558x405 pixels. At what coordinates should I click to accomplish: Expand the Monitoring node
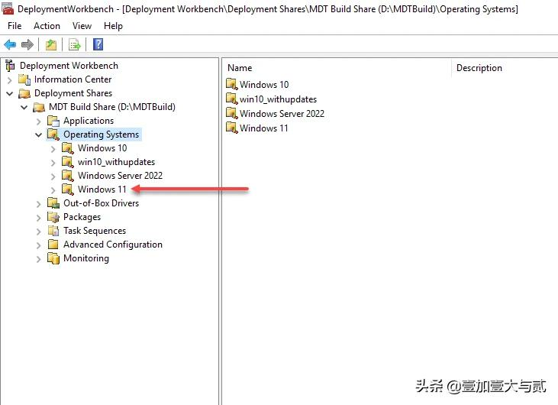38,259
